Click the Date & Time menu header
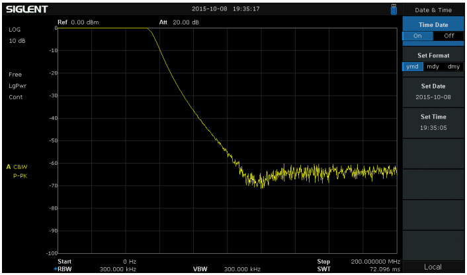This screenshot has width=467, height=275. coord(433,10)
